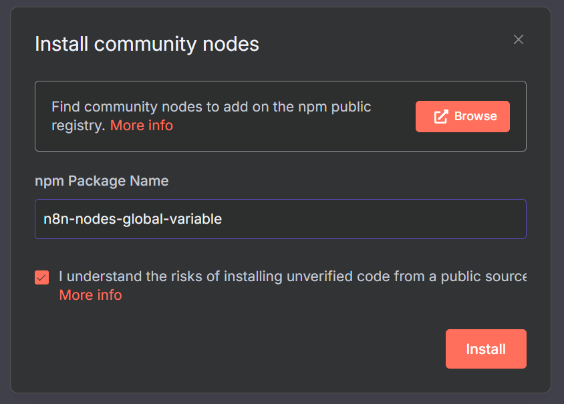This screenshot has width=564, height=404.
Task: Open More info link about npm registry
Action: coord(142,126)
